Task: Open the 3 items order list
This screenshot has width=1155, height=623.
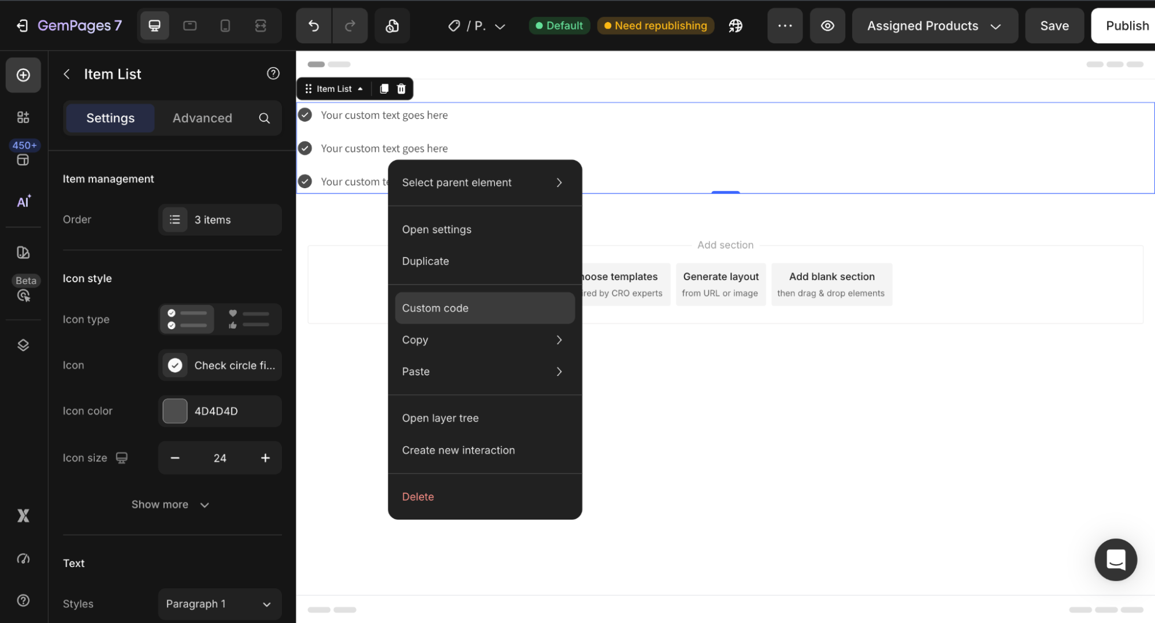Action: pyautogui.click(x=220, y=219)
